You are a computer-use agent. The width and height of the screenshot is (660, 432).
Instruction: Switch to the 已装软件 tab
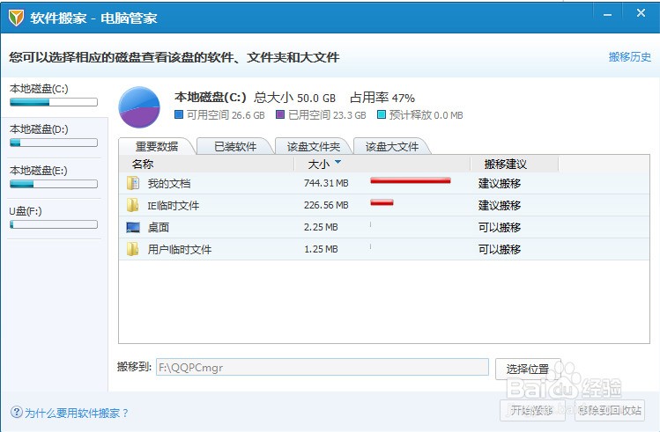(235, 146)
